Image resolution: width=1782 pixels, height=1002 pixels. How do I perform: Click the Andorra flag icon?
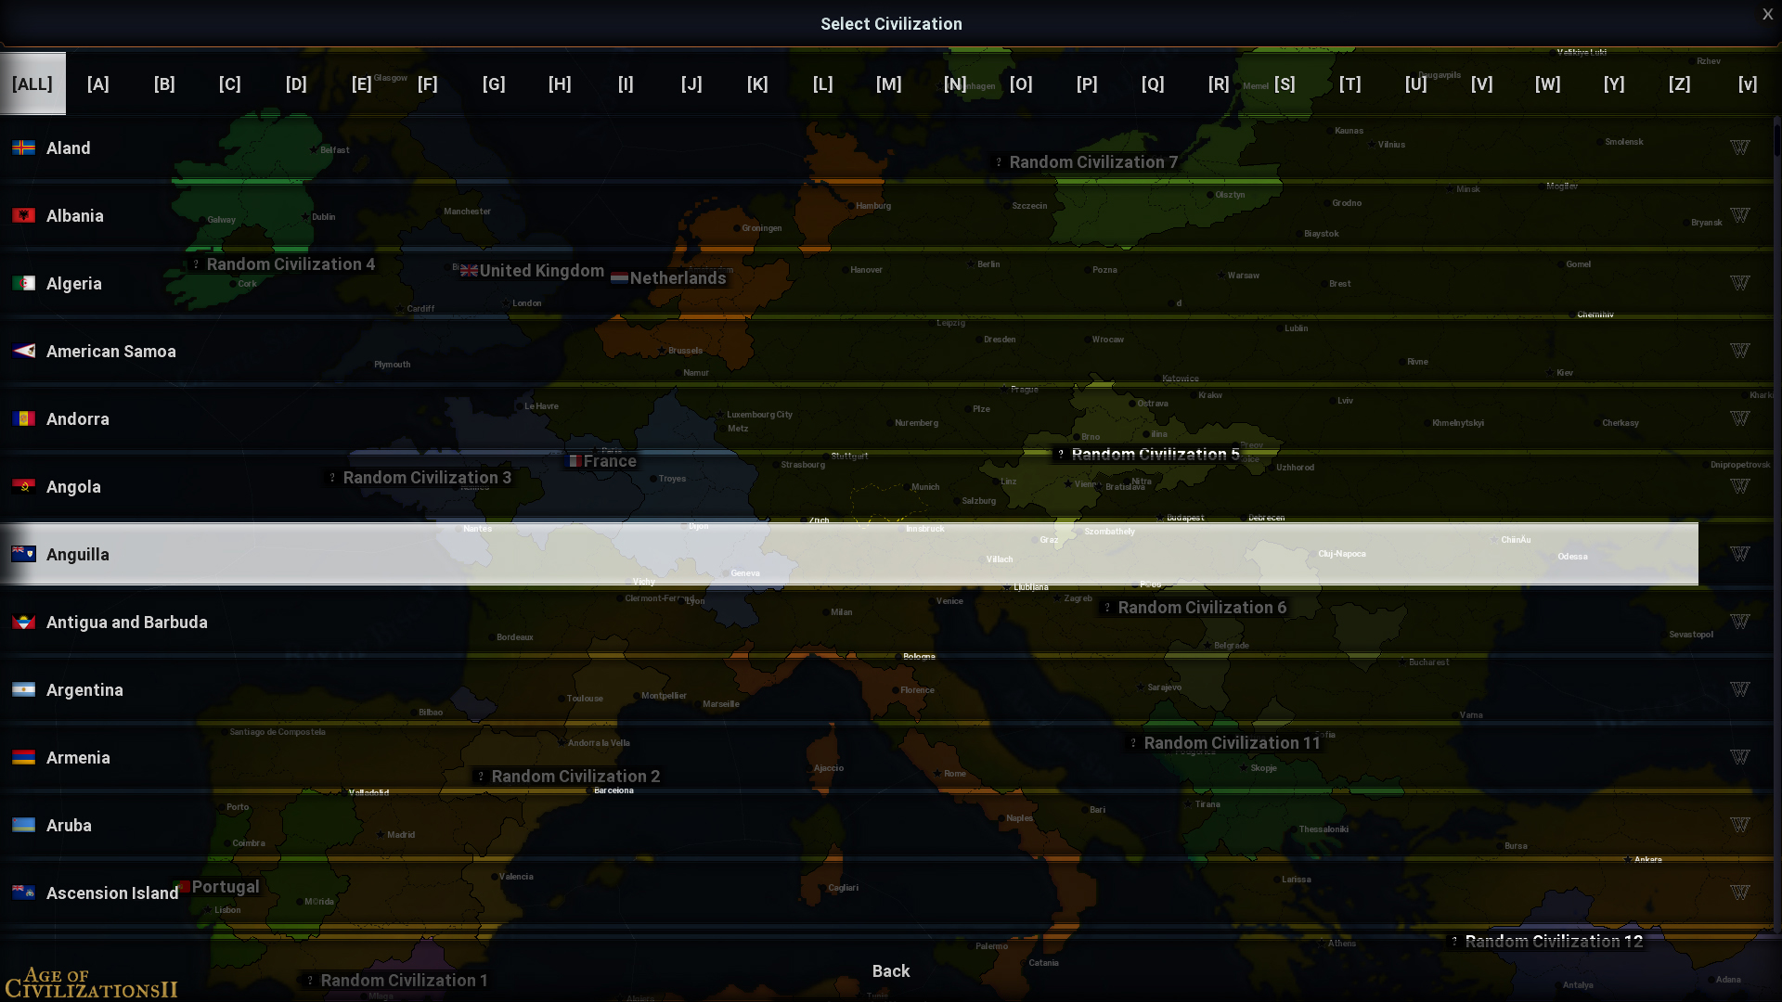[23, 418]
